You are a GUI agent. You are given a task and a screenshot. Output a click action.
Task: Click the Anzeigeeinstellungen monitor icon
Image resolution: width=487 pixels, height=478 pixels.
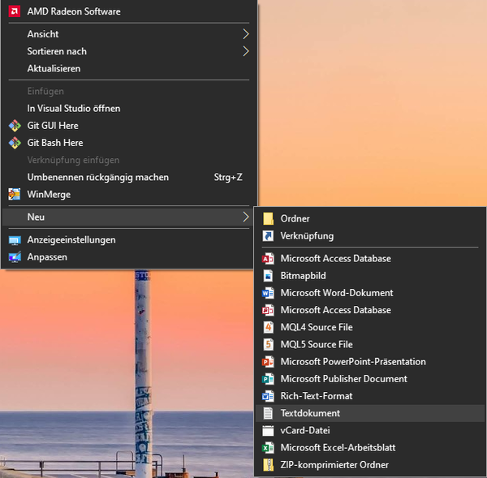[14, 240]
